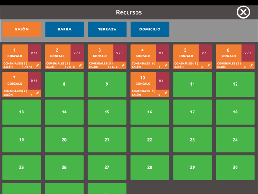258x194 pixels.
Task: Select free table 9
Action: [x=107, y=84]
